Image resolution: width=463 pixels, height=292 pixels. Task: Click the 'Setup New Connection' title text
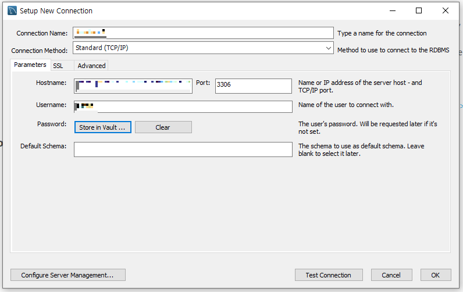click(x=56, y=11)
